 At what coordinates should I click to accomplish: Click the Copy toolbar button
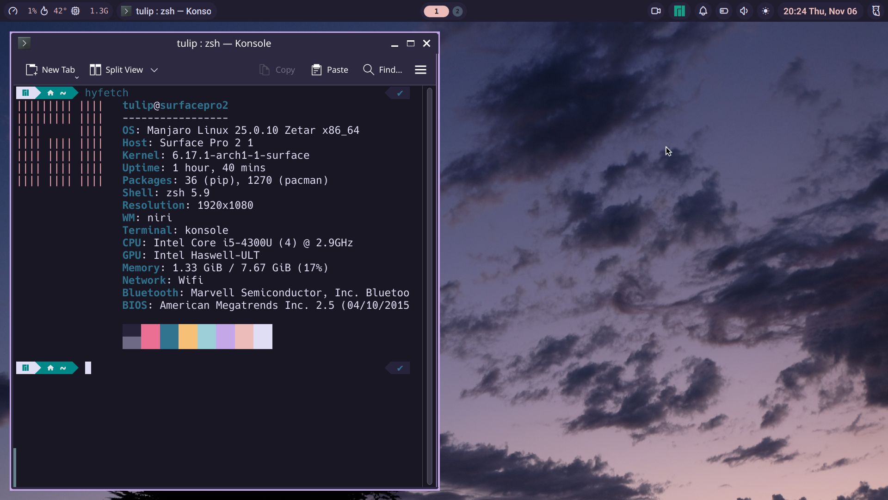click(x=277, y=70)
